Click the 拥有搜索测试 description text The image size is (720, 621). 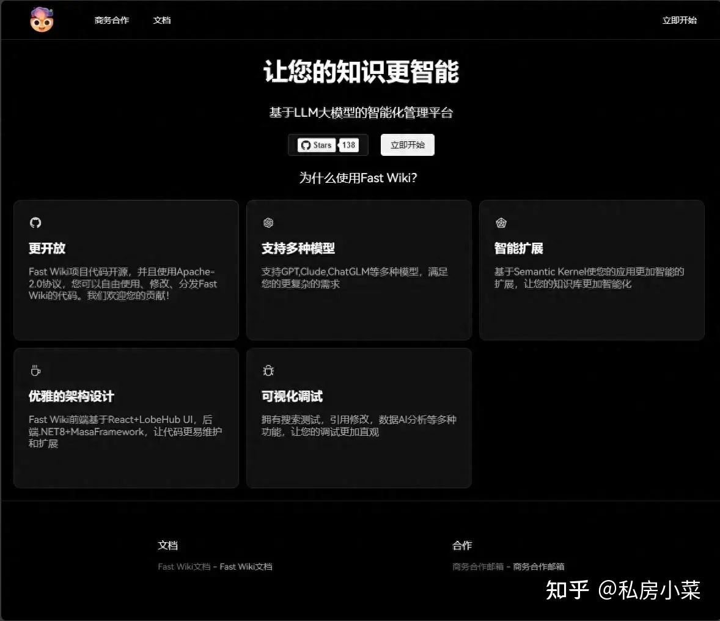click(359, 426)
